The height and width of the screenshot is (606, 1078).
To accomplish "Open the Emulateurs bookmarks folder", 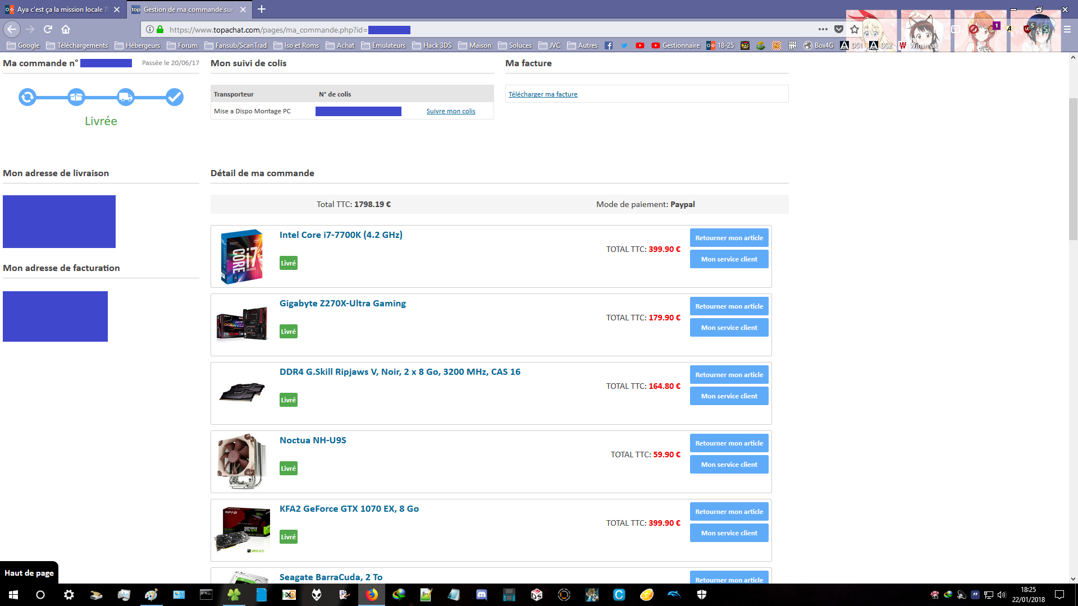I will pyautogui.click(x=383, y=45).
